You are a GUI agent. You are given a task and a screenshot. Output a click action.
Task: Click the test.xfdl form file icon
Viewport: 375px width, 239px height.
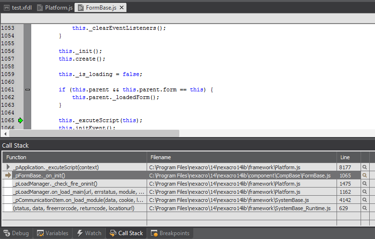pos(7,8)
